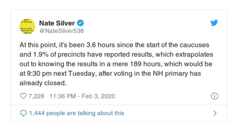238x132 pixels.
Task: Click the blue speech bubble icon
Action: click(x=23, y=113)
